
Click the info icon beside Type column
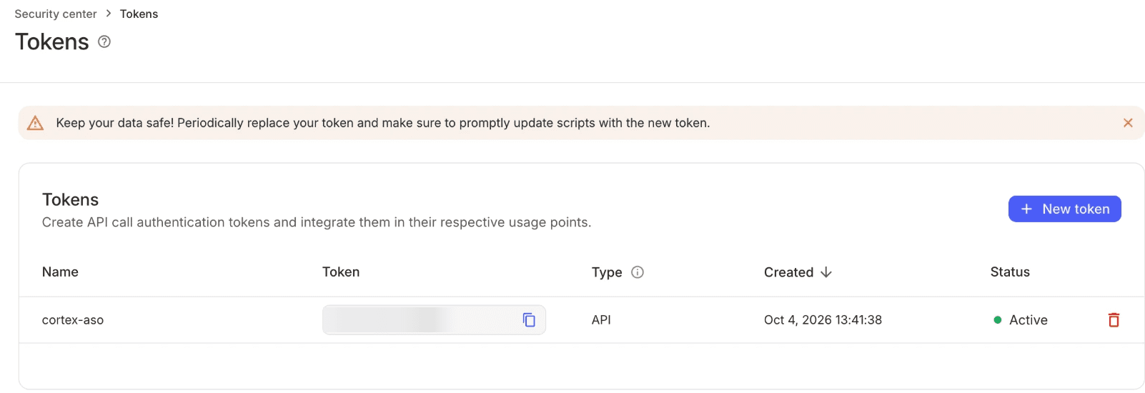pos(638,272)
